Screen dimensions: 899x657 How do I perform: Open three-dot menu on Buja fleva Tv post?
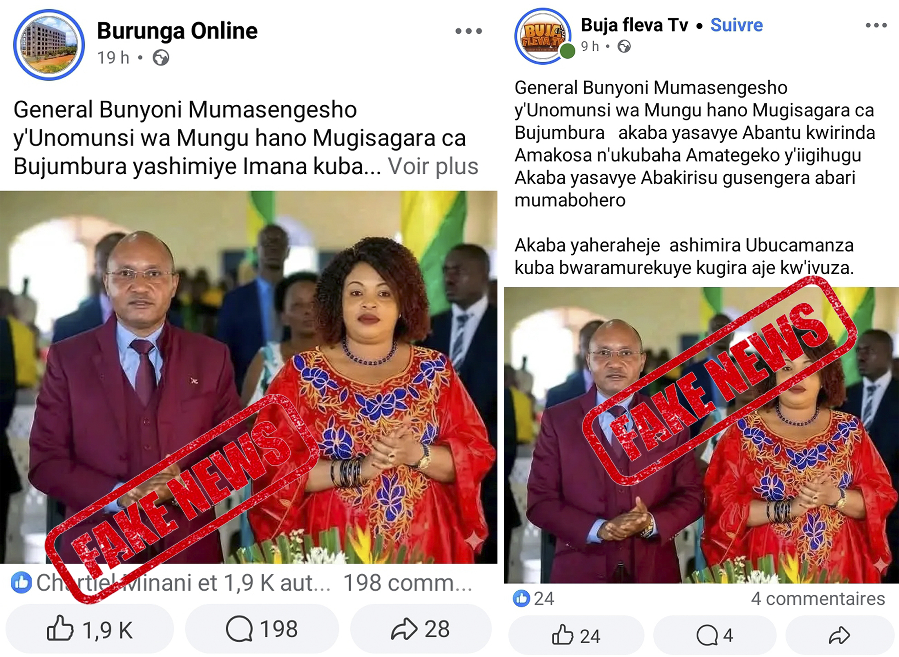coord(876,26)
